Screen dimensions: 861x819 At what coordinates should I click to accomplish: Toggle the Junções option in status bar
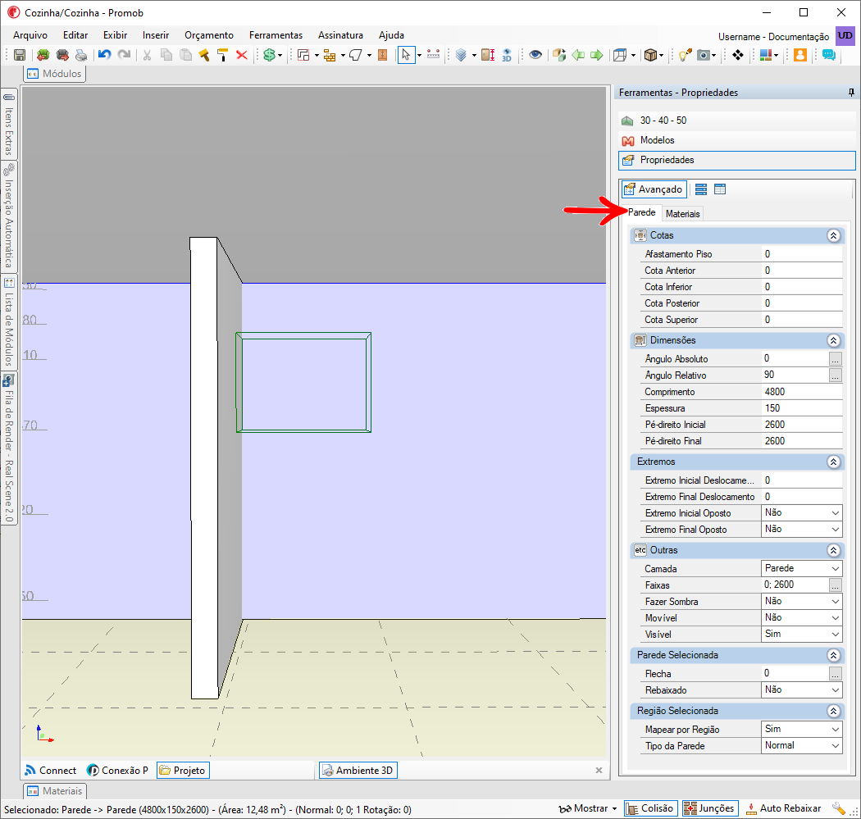(x=710, y=808)
